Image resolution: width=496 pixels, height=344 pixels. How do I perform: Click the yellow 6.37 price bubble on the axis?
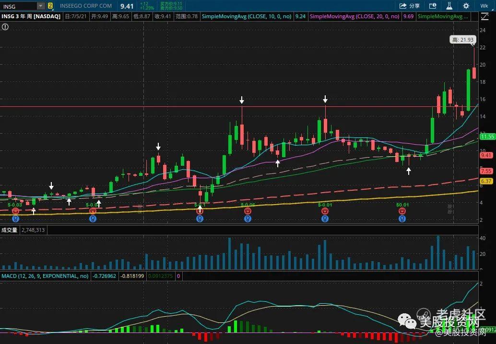point(486,181)
